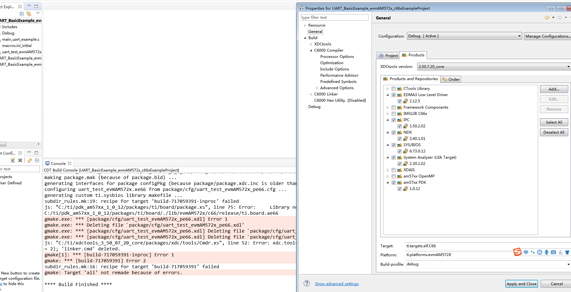Click the CTools Library product icon

[x=399, y=89]
